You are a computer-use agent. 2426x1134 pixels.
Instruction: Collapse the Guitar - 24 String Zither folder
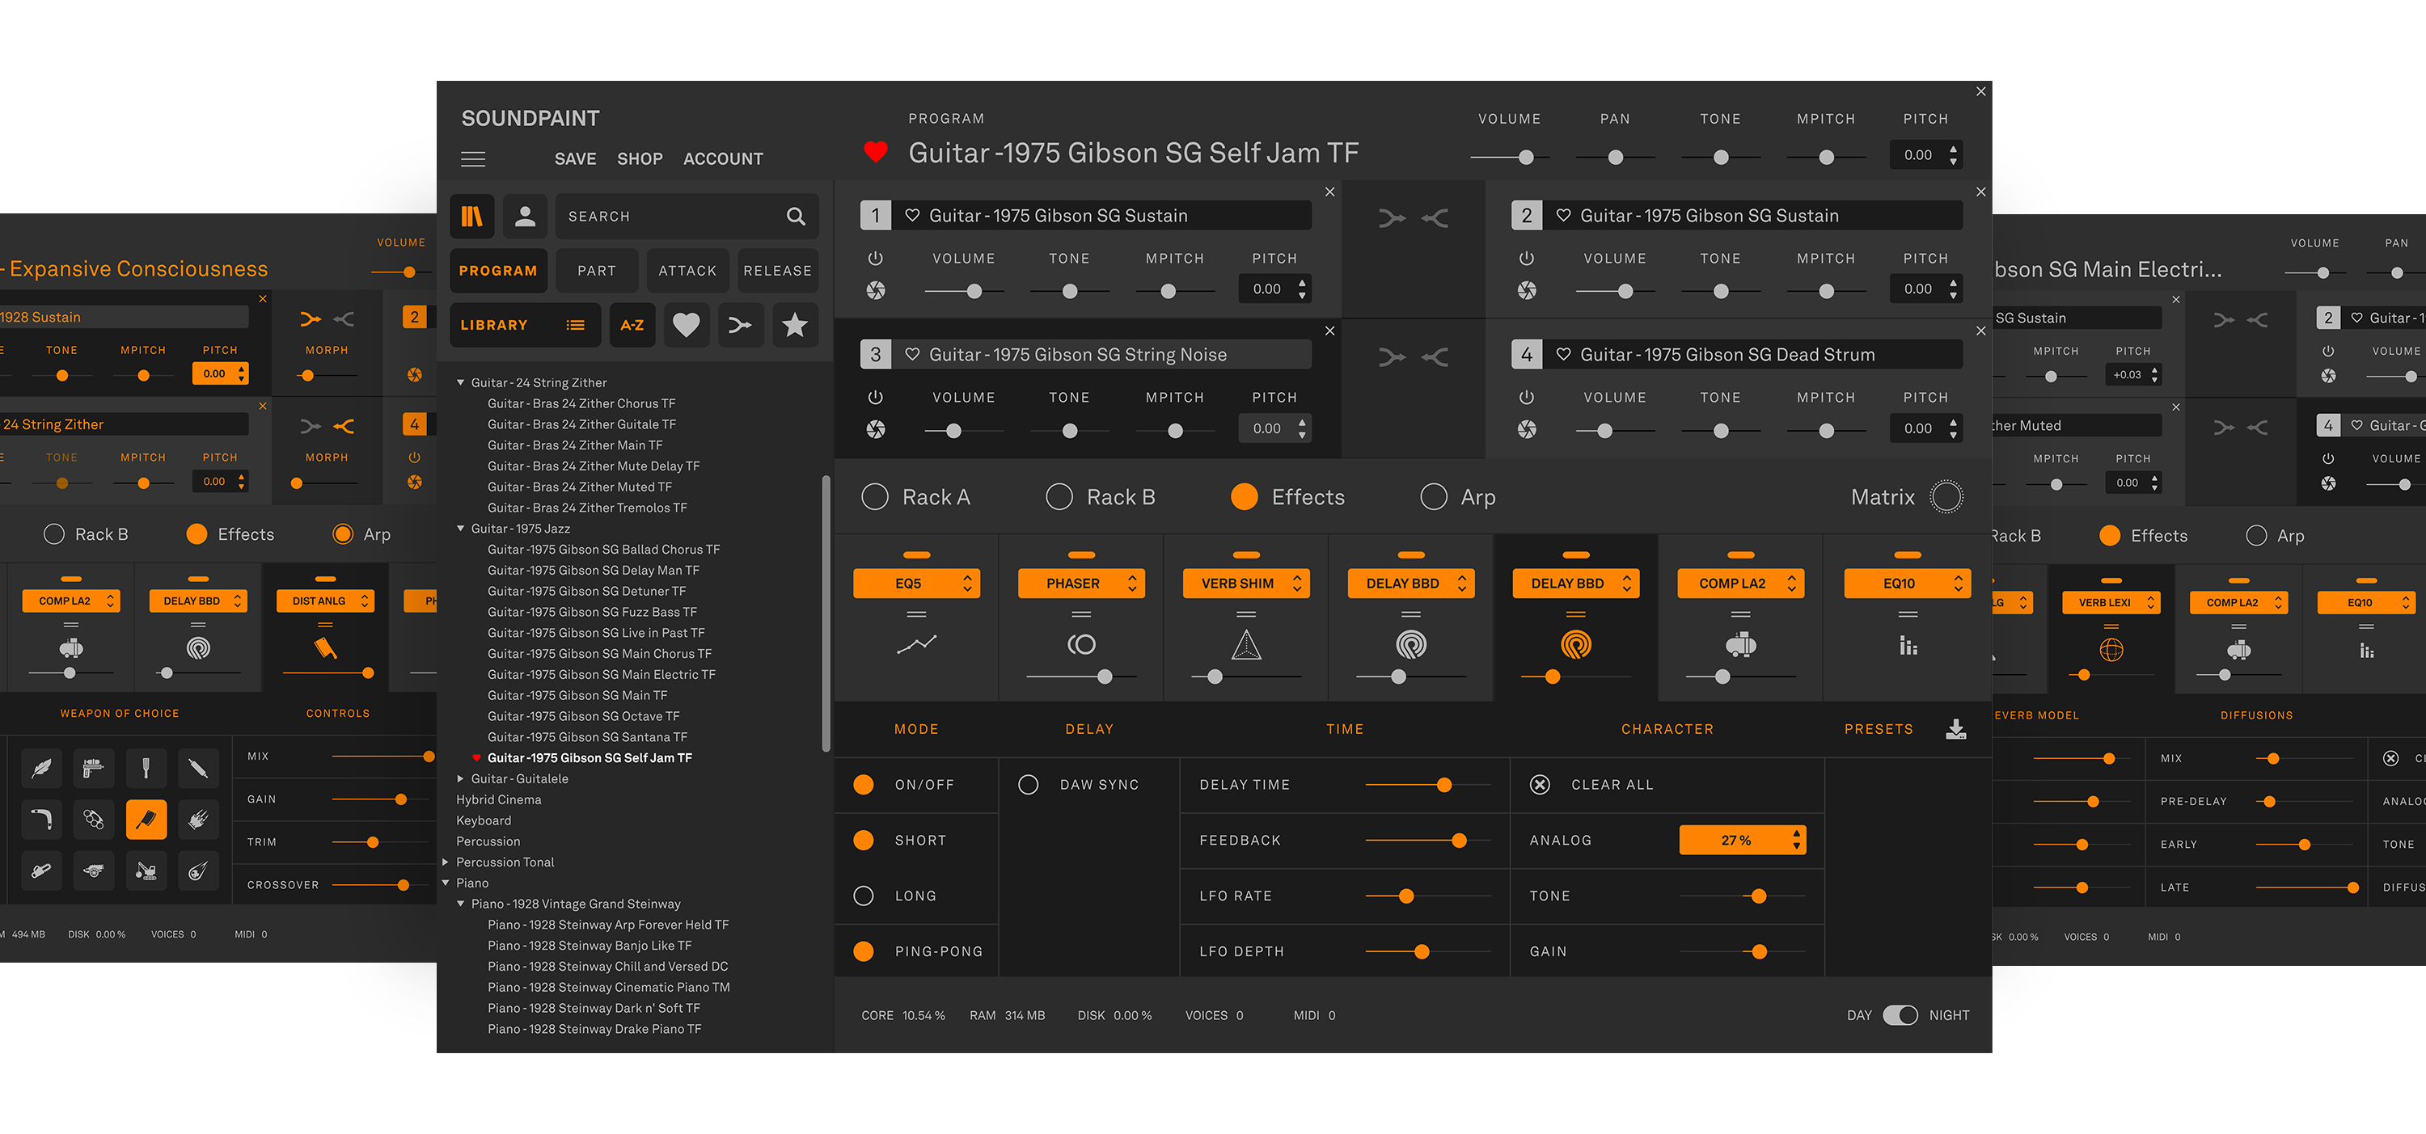[460, 383]
